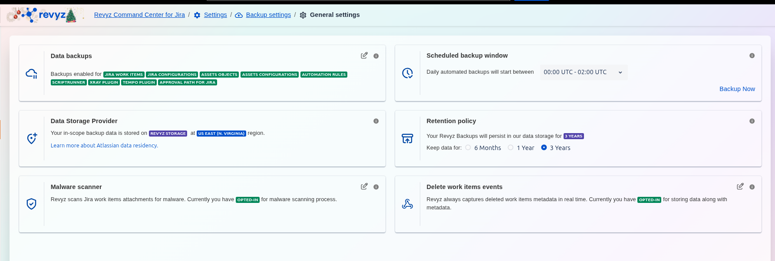Choose 1 Year retention period
Screen dimensions: 775x261
coord(511,147)
